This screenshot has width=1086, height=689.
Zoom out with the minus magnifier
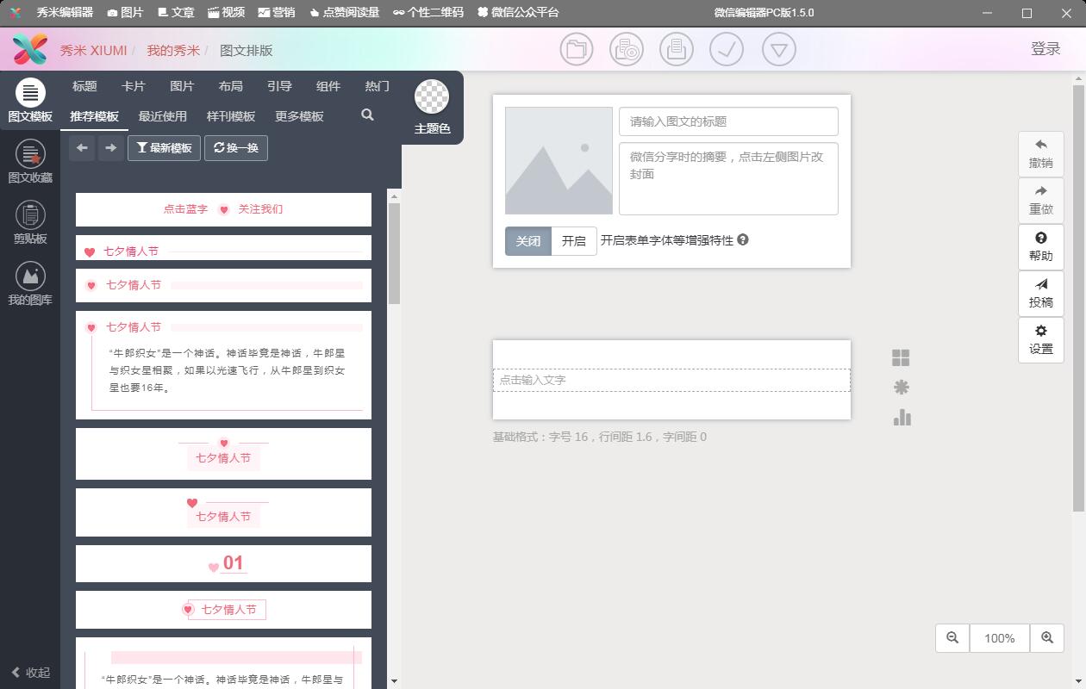(x=952, y=638)
